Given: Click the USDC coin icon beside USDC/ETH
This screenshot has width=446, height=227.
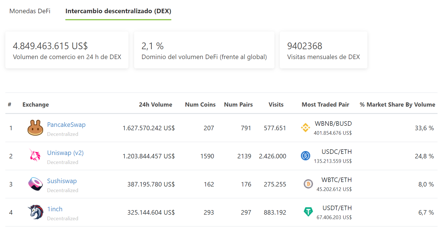Looking at the screenshot, I should click(305, 156).
